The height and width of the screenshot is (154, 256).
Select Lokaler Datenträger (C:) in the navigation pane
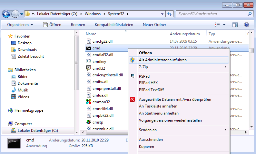coord(38,131)
